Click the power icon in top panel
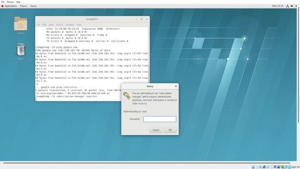The width and height of the screenshot is (300, 169). tap(296, 6)
